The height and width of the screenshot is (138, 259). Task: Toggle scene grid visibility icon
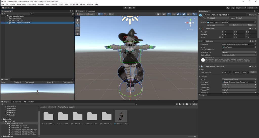pyautogui.click(x=99, y=14)
